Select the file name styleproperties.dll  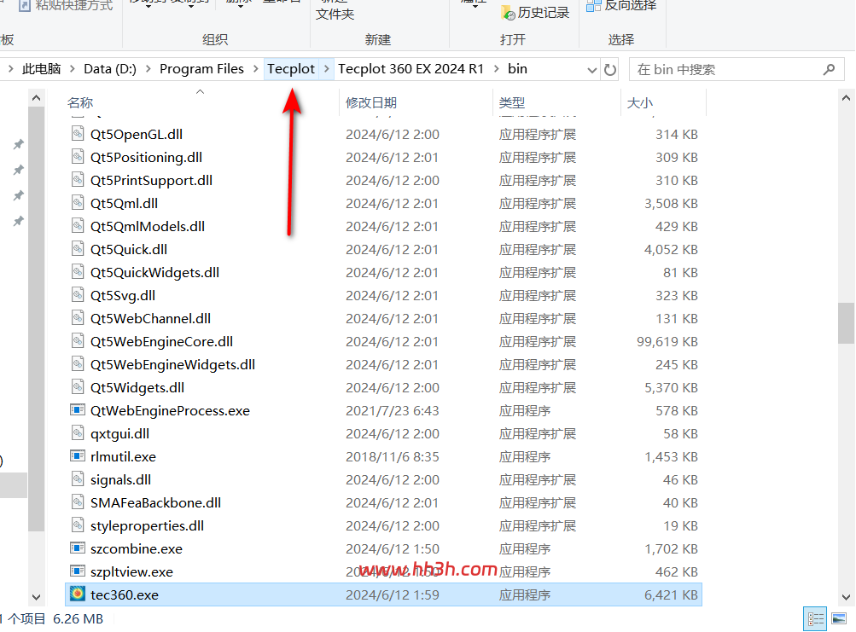tap(147, 525)
